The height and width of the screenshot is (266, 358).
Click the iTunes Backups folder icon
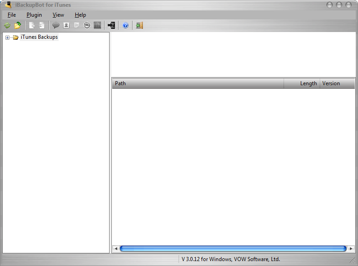tap(15, 37)
